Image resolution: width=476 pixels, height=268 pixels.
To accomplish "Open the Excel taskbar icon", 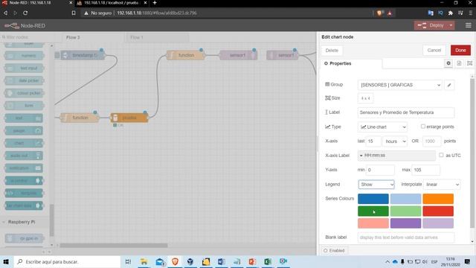I will tap(268, 261).
